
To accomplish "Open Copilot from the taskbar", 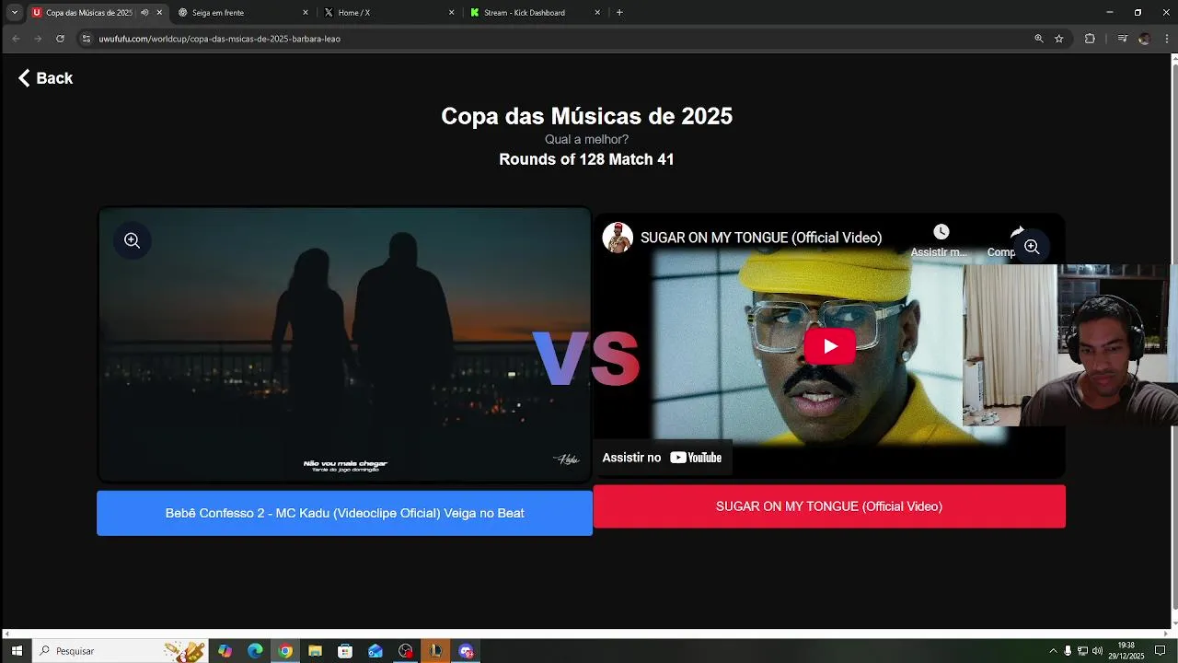I will point(225,651).
